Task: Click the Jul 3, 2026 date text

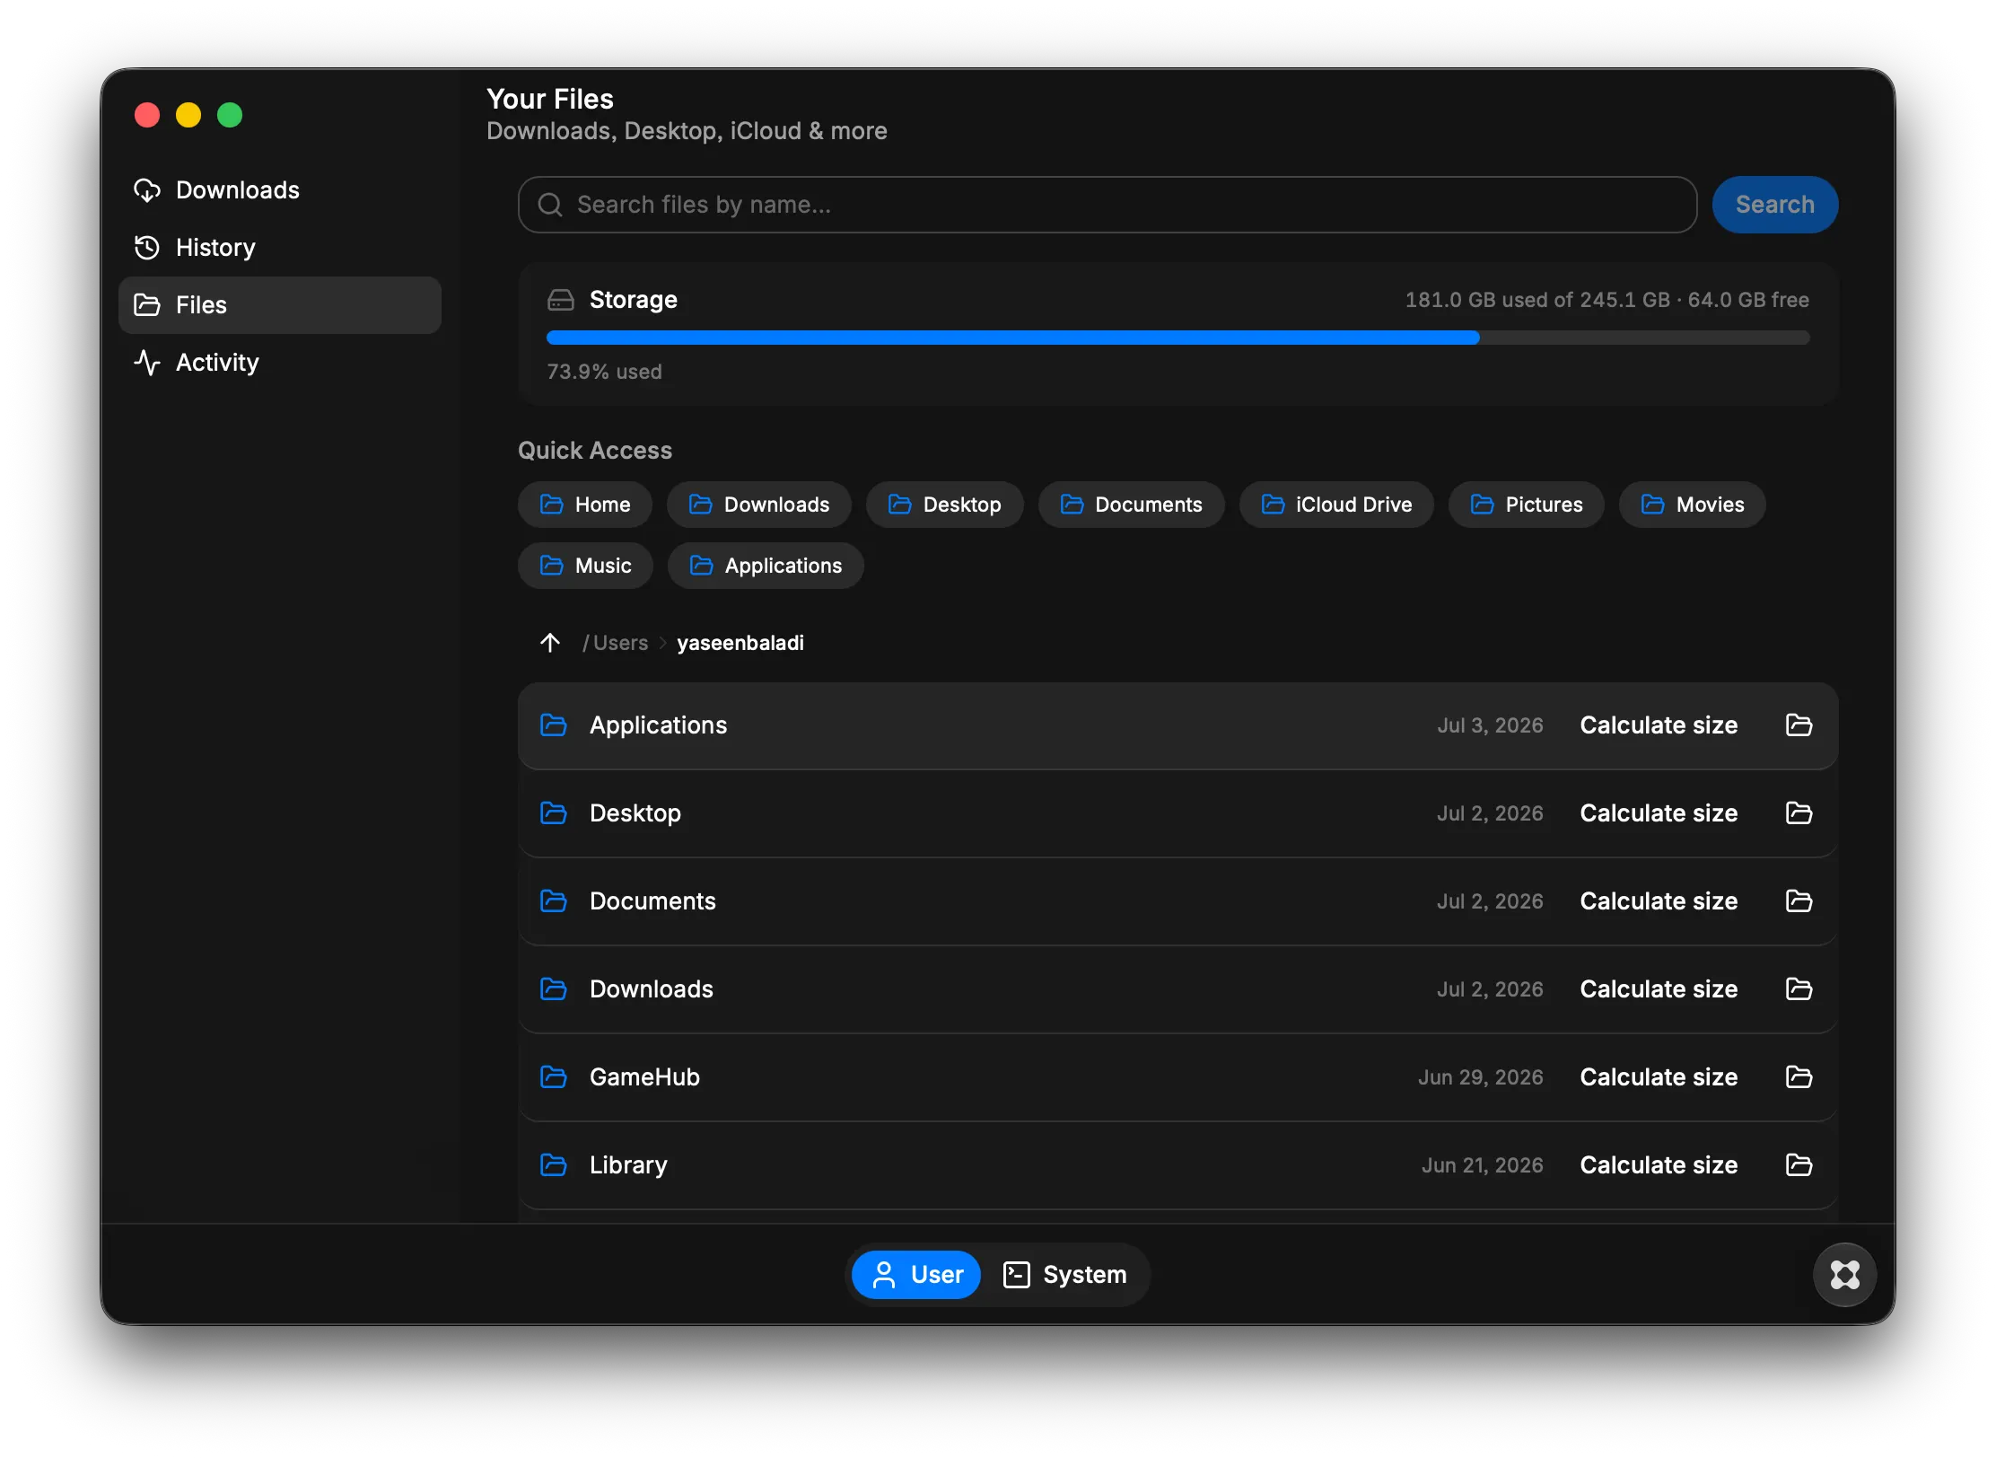Action: (x=1490, y=725)
